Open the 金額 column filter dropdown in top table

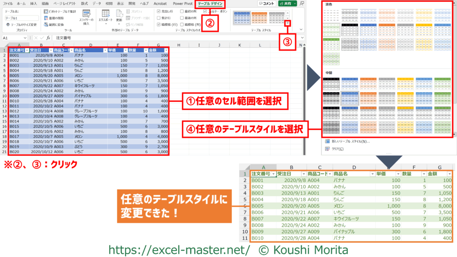[166, 50]
